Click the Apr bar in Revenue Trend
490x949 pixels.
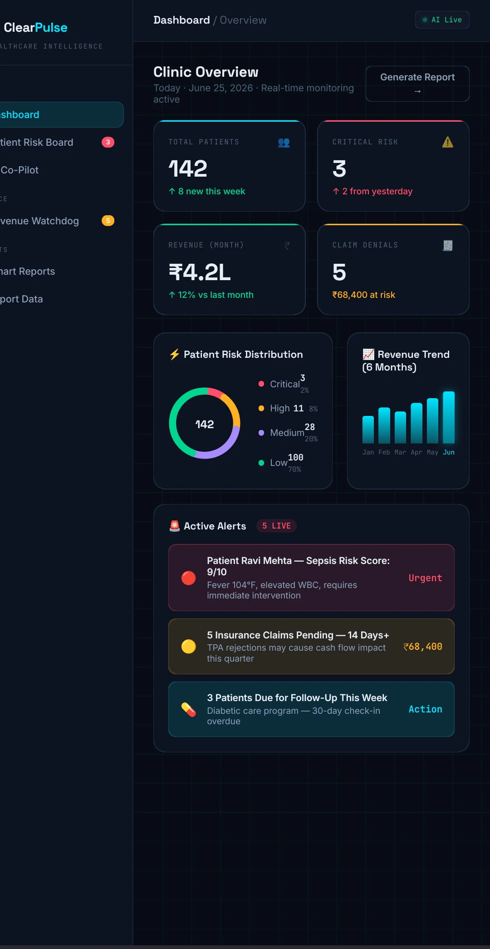416,423
